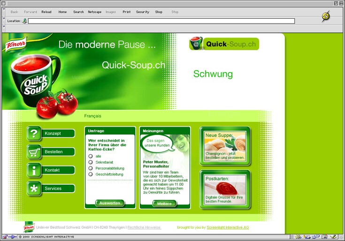
Task: Click the Images toolbar button
Action: pyautogui.click(x=111, y=12)
